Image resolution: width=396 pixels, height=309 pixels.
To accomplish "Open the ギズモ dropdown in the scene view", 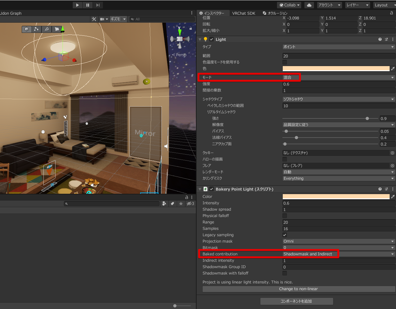I will click(118, 19).
